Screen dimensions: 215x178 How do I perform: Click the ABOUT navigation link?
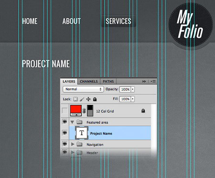(x=72, y=21)
